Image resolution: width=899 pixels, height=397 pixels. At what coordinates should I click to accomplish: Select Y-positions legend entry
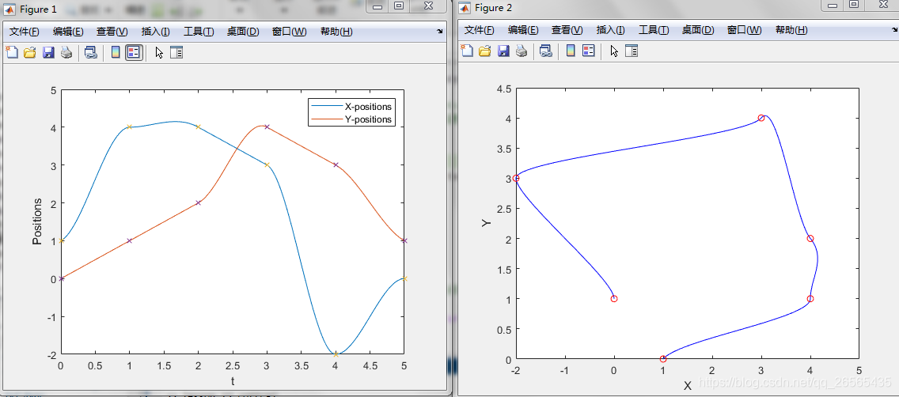pyautogui.click(x=351, y=119)
